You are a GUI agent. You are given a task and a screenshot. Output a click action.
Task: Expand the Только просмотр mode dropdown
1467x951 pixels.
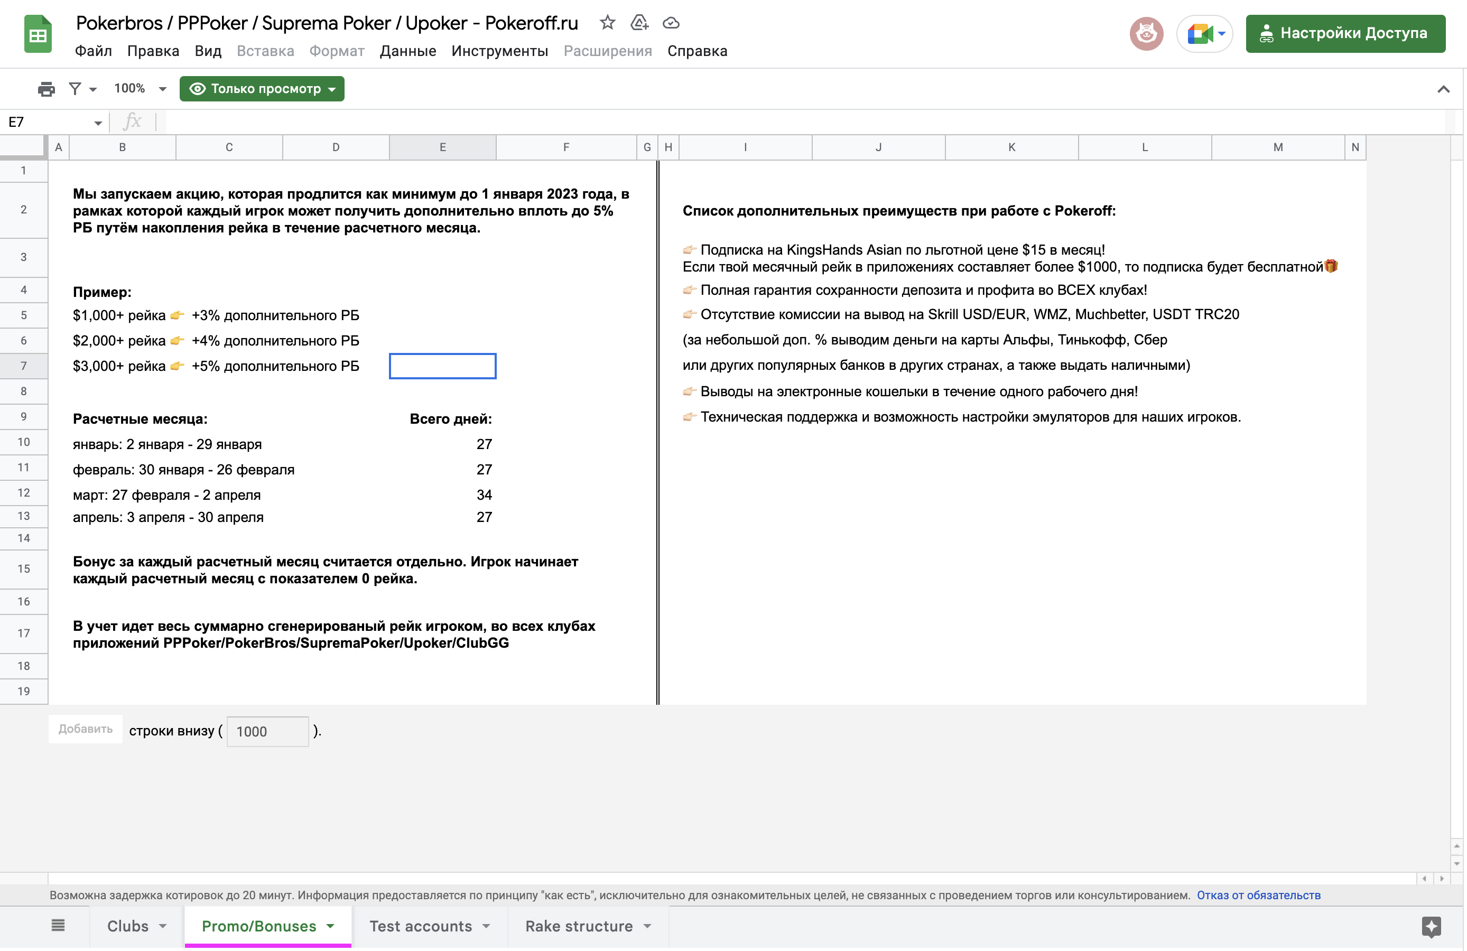pos(262,89)
